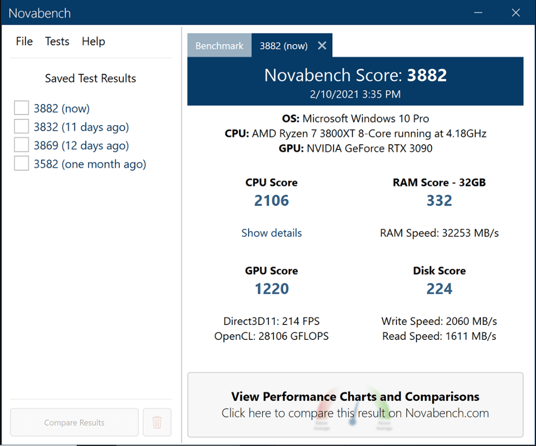This screenshot has width=536, height=446.
Task: Check the 3869 (12 days ago) checkbox
Action: pyautogui.click(x=21, y=145)
